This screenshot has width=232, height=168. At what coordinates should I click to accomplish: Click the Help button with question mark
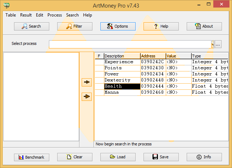(161, 26)
